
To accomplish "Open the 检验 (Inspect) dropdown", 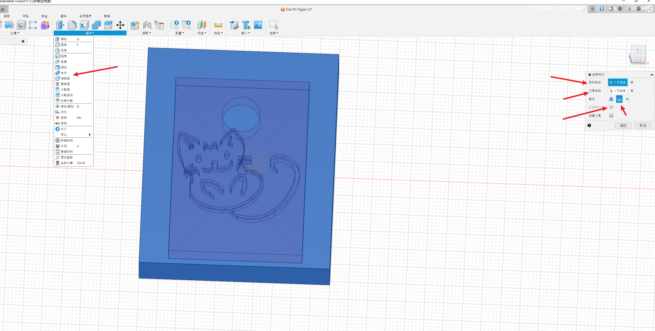I will point(218,33).
